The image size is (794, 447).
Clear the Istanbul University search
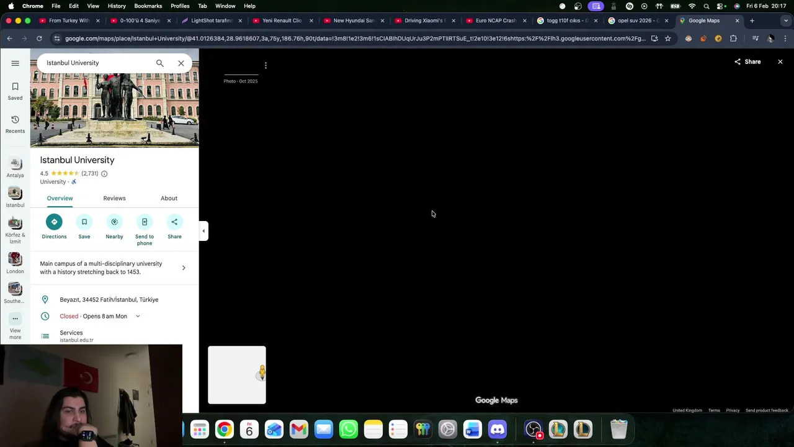coord(181,63)
